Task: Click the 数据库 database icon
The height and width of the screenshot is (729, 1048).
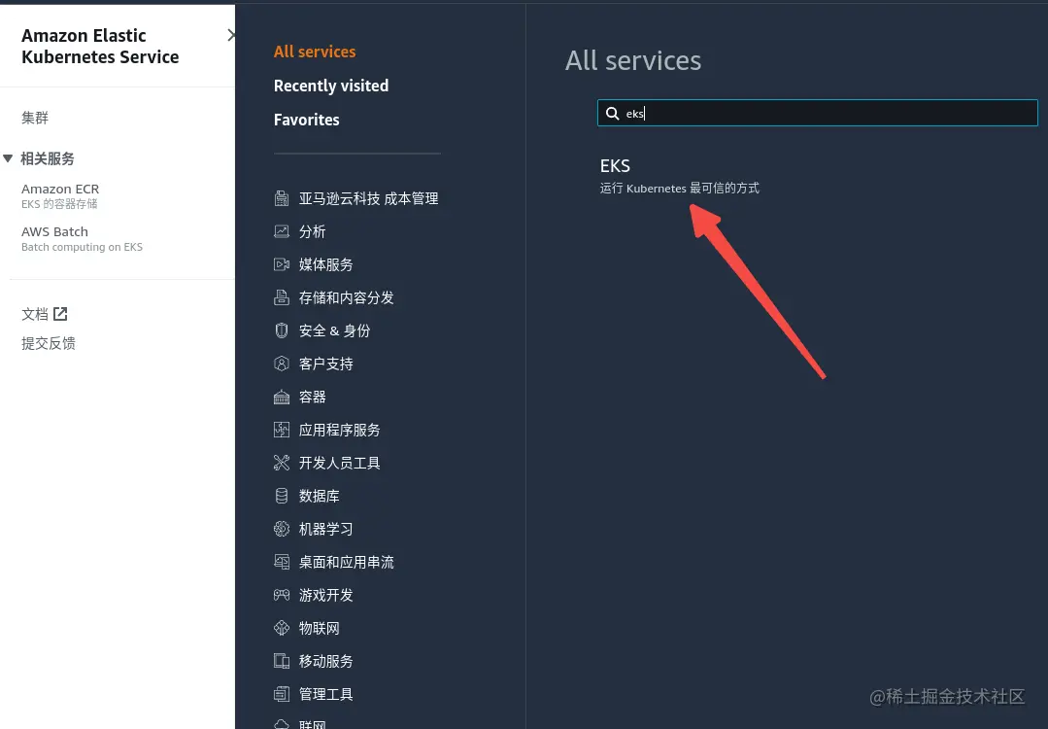Action: [282, 496]
